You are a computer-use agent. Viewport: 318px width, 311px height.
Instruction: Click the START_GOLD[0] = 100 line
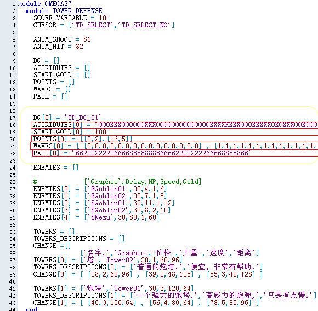pos(70,132)
